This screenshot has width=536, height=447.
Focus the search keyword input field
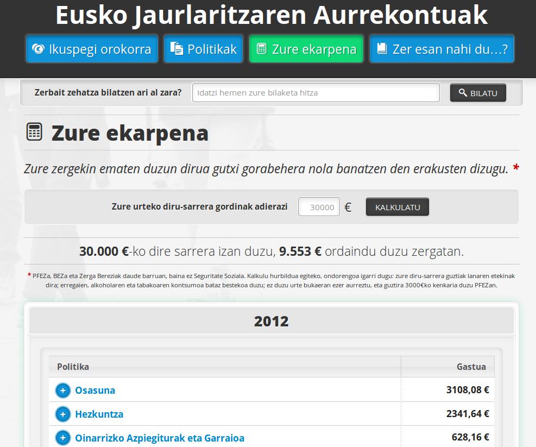(x=316, y=93)
